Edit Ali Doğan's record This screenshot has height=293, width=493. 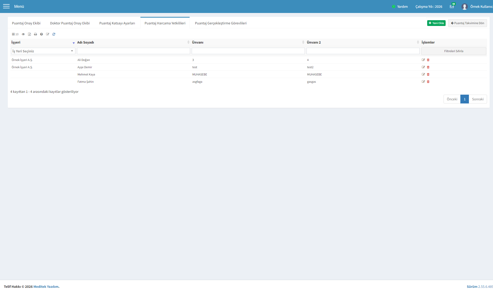pos(423,60)
